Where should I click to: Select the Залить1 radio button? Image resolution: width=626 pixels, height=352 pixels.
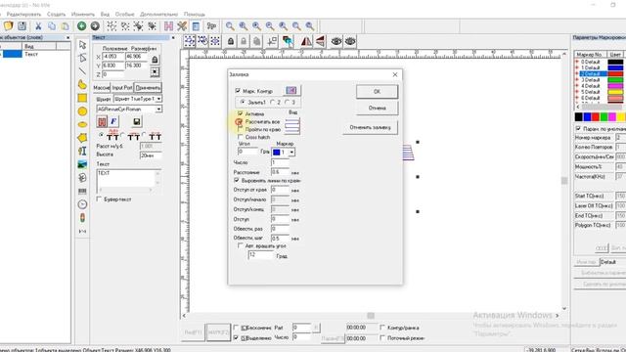243,103
